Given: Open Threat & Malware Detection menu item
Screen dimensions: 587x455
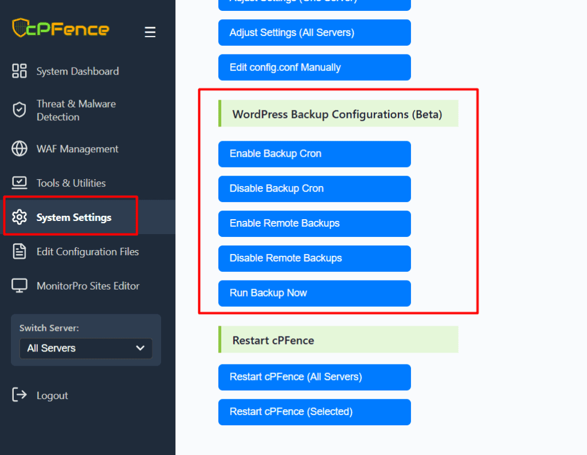Looking at the screenshot, I should pyautogui.click(x=76, y=110).
